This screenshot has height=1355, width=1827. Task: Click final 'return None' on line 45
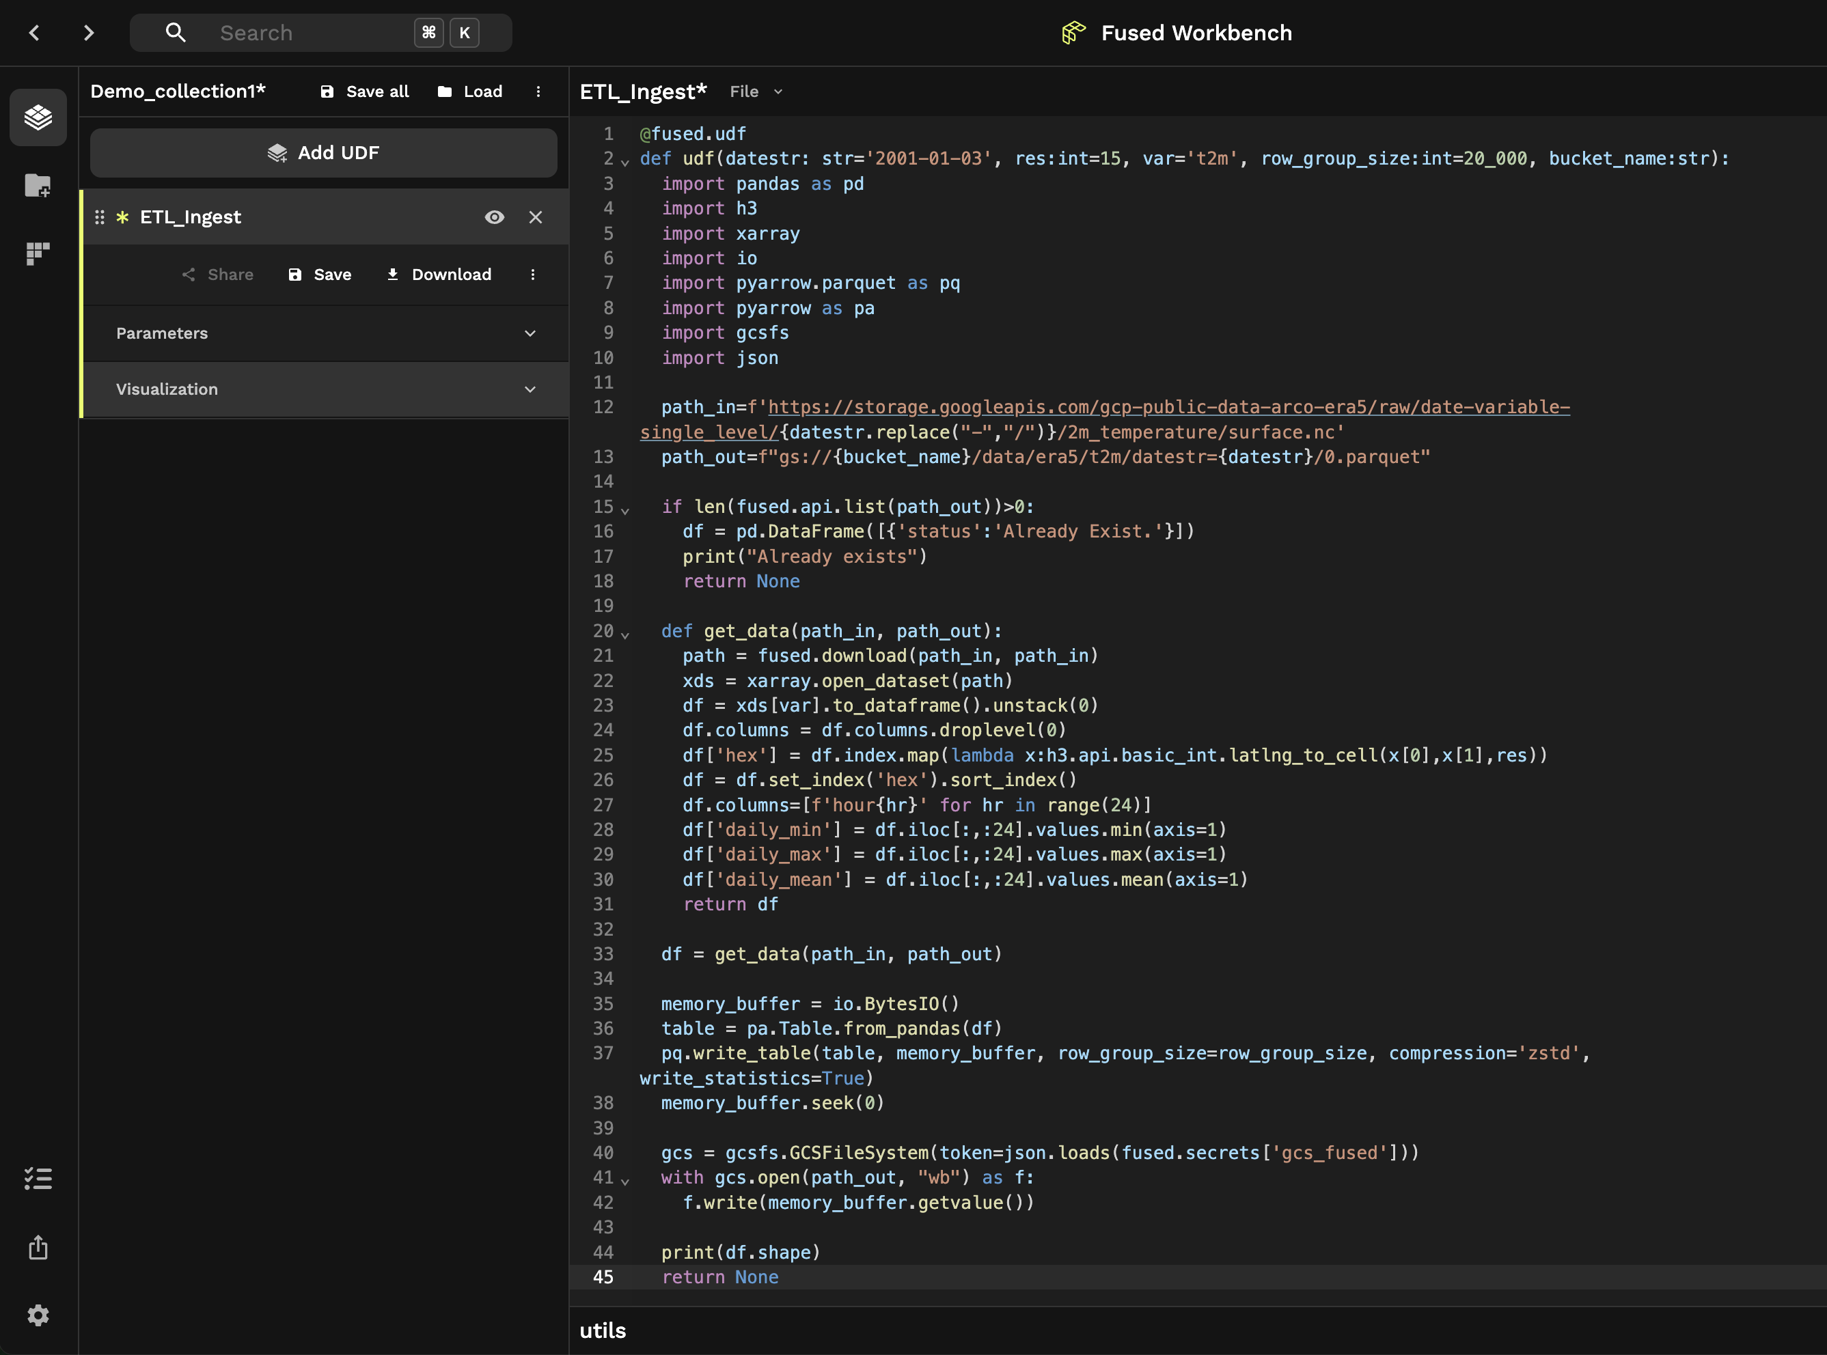(x=720, y=1277)
